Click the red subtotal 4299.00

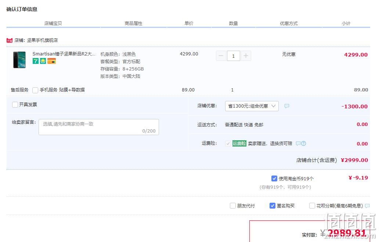356,55
